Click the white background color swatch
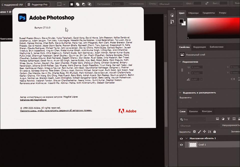 (x=184, y=24)
